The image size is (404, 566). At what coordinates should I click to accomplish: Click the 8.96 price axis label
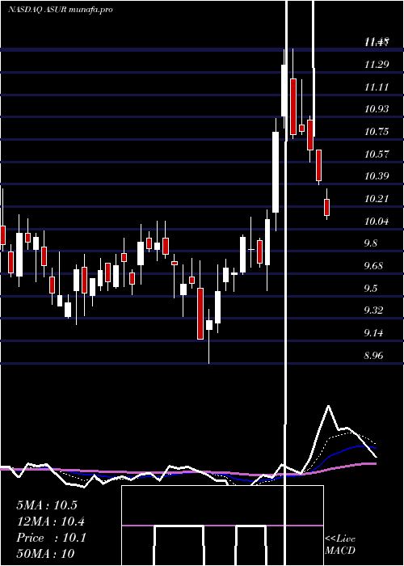(x=373, y=356)
